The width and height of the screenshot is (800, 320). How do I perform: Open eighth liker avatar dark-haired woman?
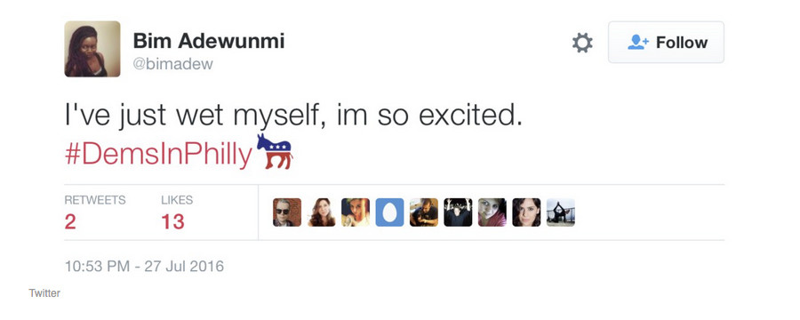coord(526,212)
